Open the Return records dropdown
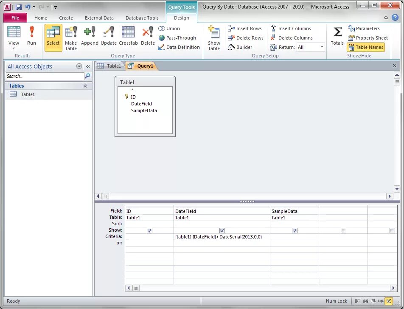The image size is (404, 309). [321, 47]
